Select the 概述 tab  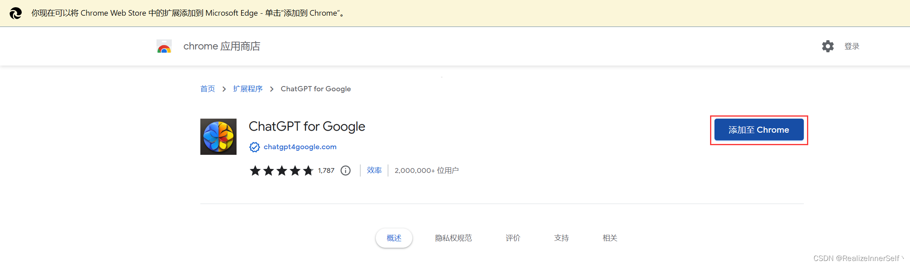[394, 238]
